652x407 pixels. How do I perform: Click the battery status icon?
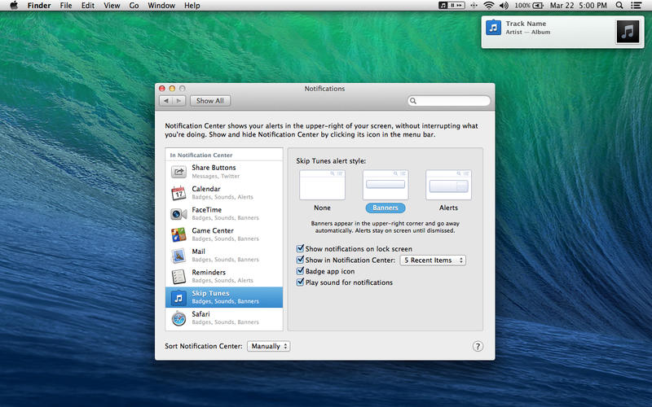click(x=538, y=6)
